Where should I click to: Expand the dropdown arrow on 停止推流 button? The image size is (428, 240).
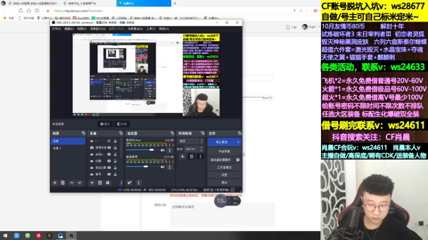point(238,142)
